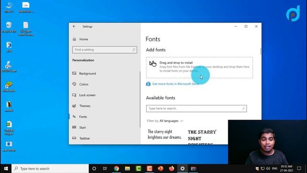
Task: Open Cortana circle on taskbar
Action: coord(94,169)
